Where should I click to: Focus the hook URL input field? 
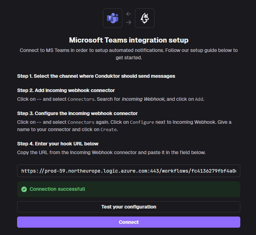pos(129,171)
